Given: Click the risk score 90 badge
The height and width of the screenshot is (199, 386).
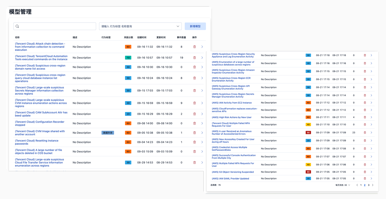Looking at the screenshot, I should pyautogui.click(x=308, y=132).
